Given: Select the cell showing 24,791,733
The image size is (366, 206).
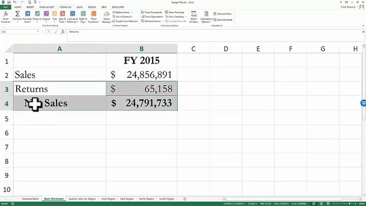Looking at the screenshot, I should pos(141,103).
